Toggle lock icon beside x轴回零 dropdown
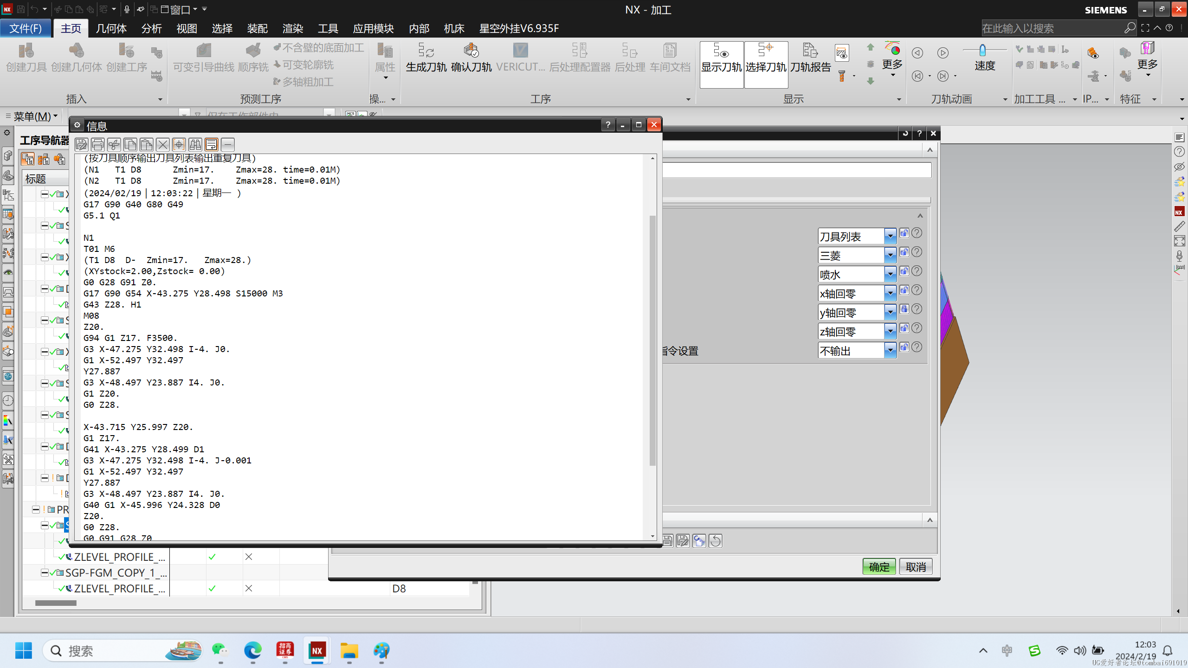The image size is (1188, 668). pyautogui.click(x=904, y=290)
